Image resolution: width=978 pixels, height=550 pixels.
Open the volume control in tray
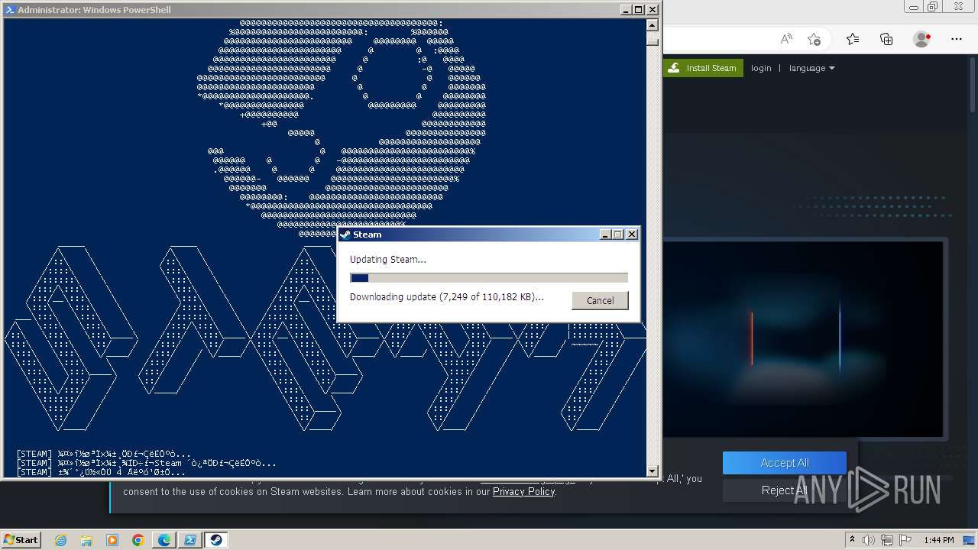(870, 540)
